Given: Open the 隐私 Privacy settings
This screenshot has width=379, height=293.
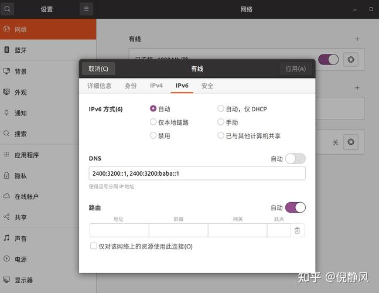Looking at the screenshot, I should [48, 176].
